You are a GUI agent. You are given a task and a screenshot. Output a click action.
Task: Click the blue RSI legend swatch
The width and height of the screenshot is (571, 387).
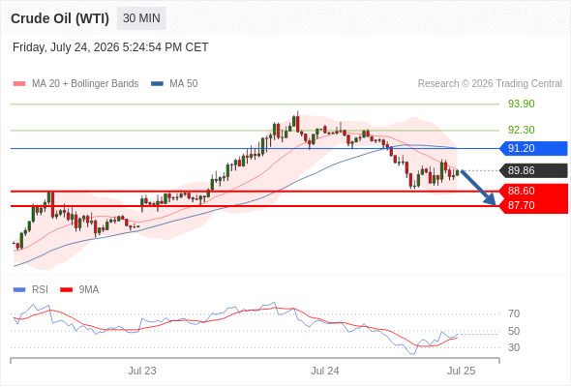click(x=19, y=290)
